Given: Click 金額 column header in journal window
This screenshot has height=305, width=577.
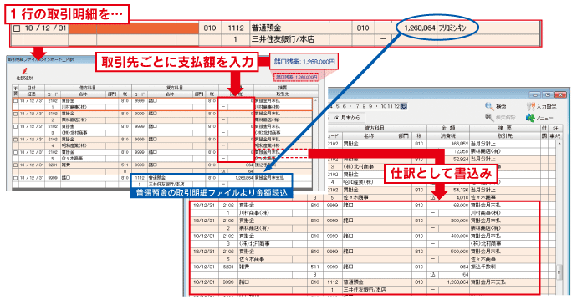Looking at the screenshot, I should coord(448,128).
